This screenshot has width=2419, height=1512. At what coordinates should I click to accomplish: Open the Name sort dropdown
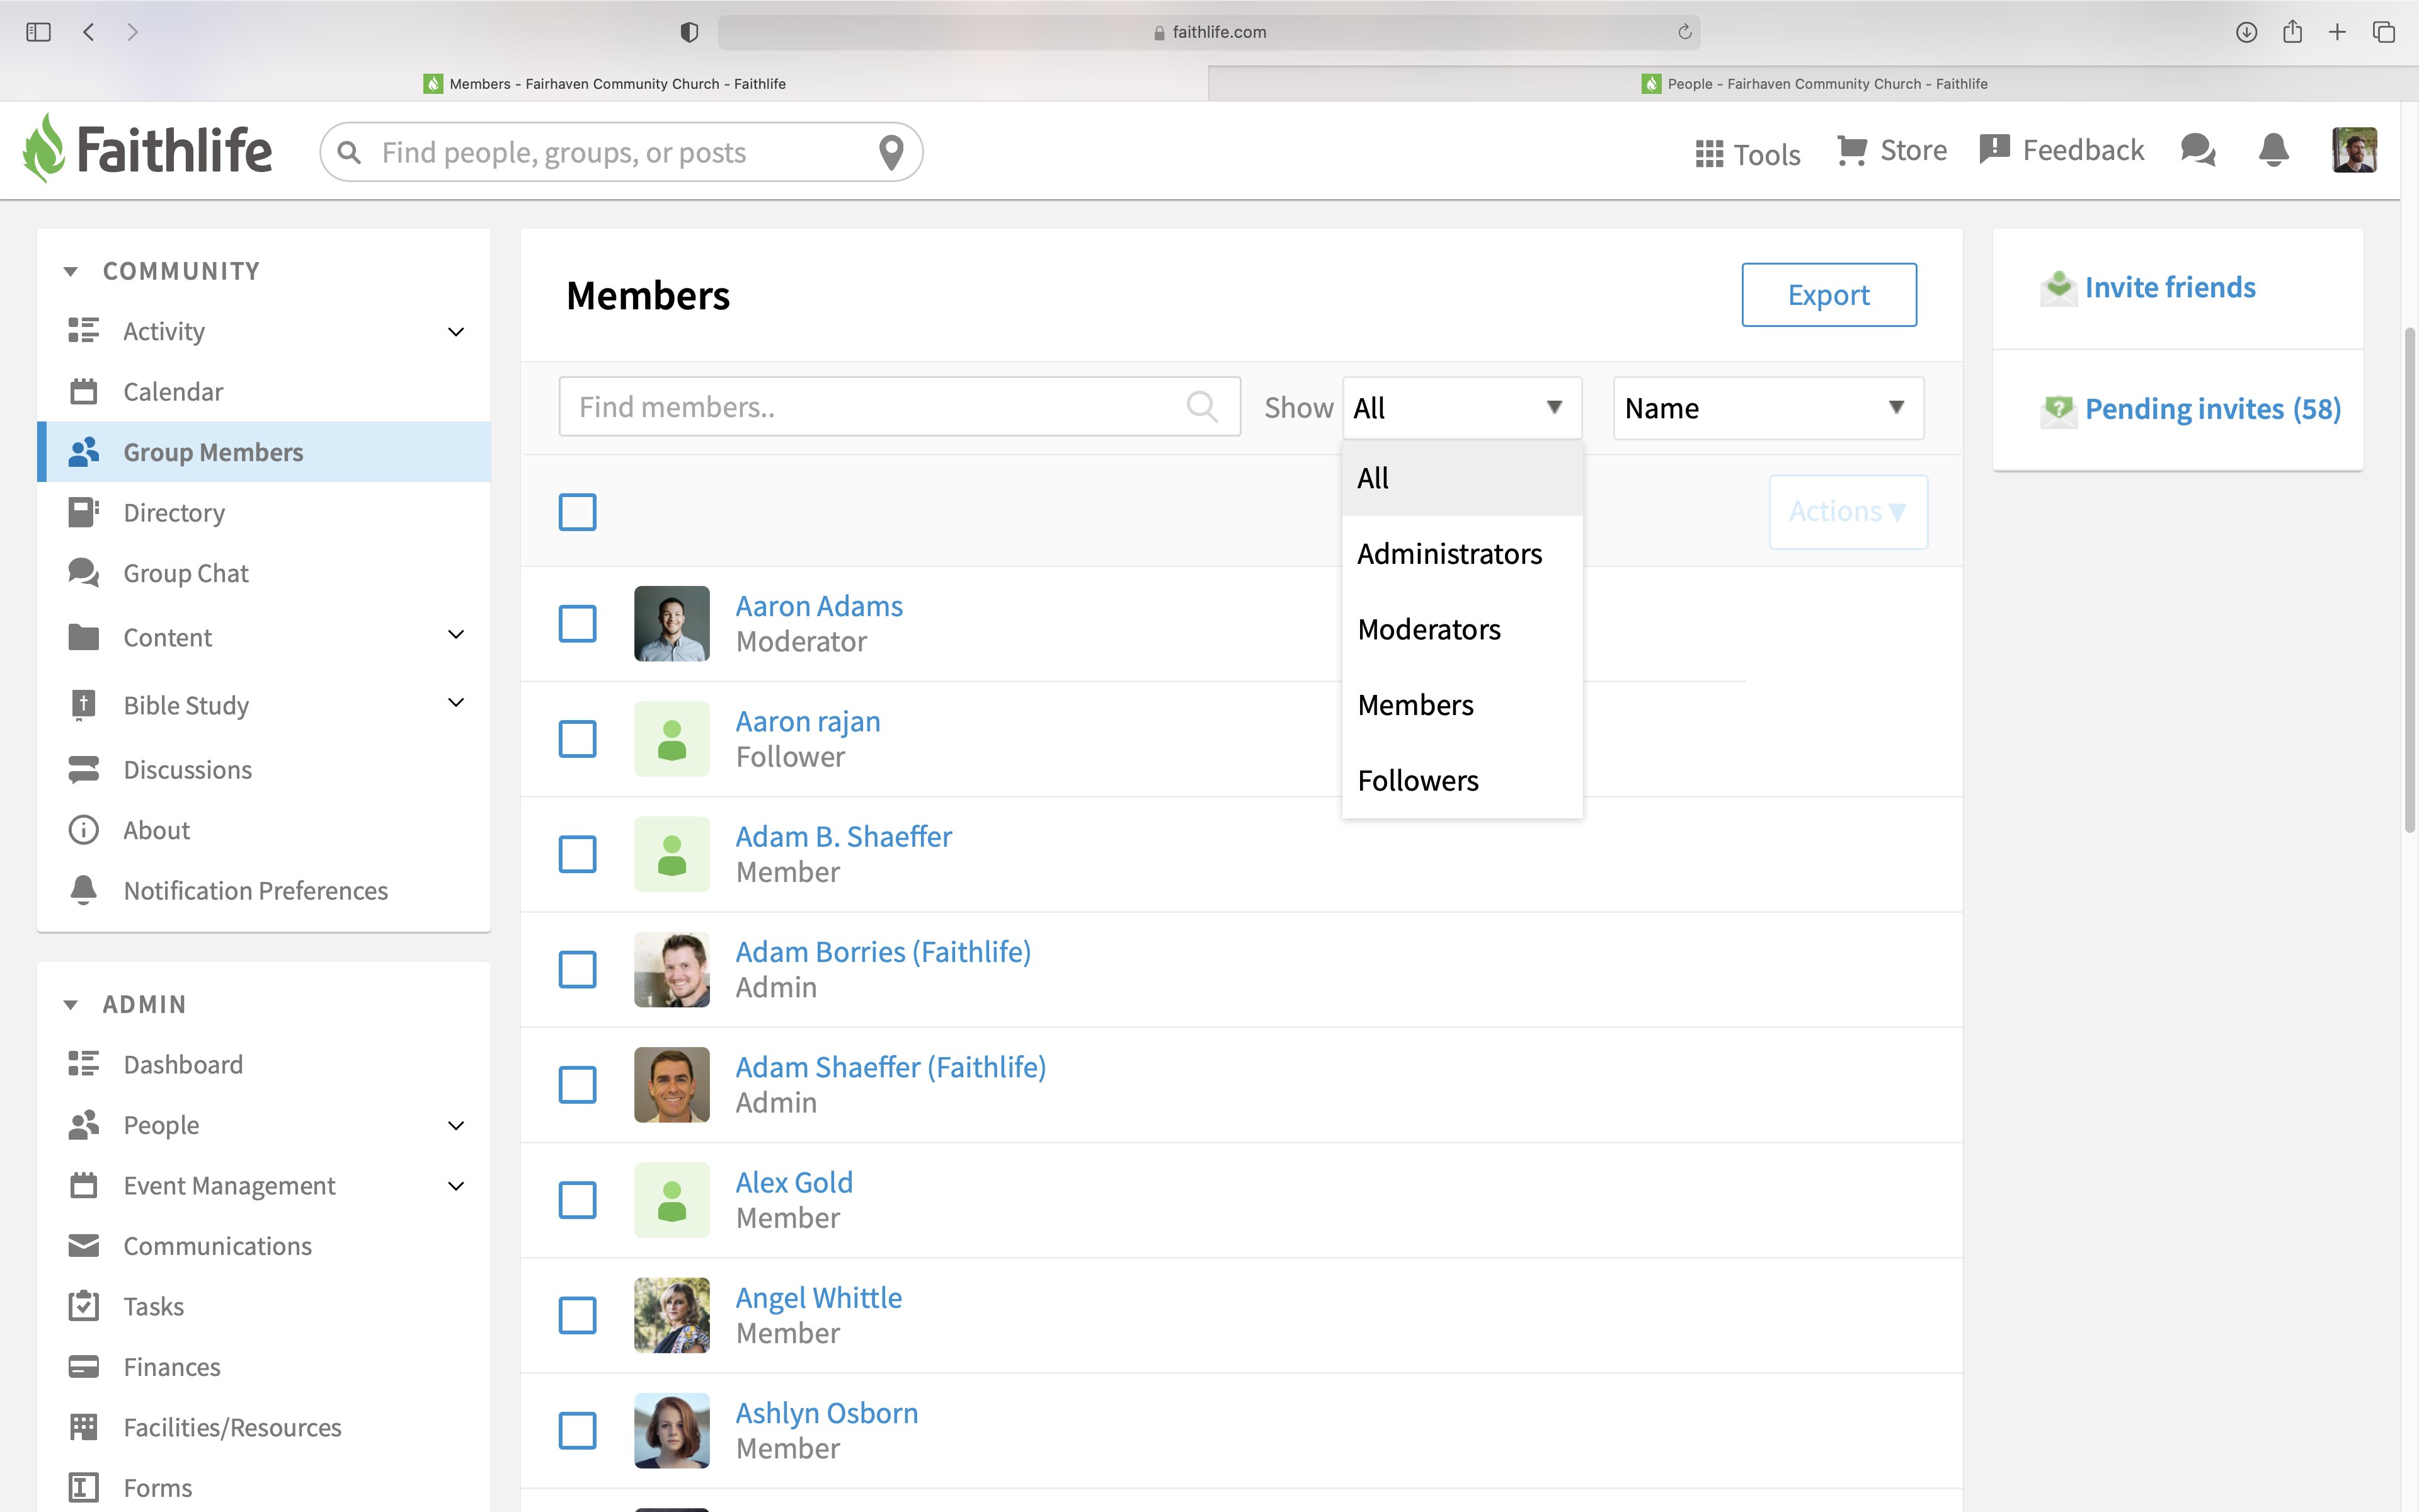[x=1768, y=407]
